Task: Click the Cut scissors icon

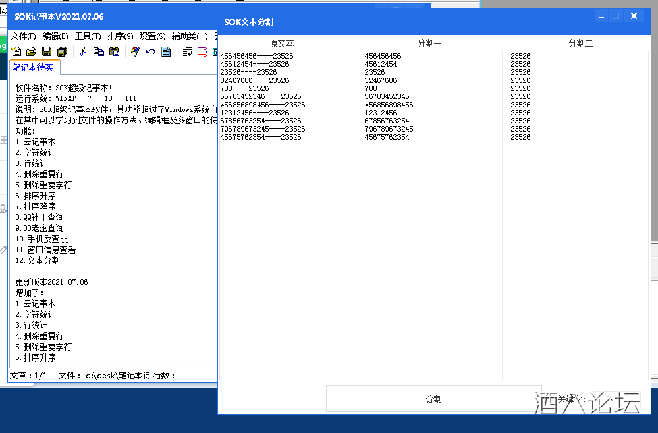Action: pyautogui.click(x=83, y=52)
